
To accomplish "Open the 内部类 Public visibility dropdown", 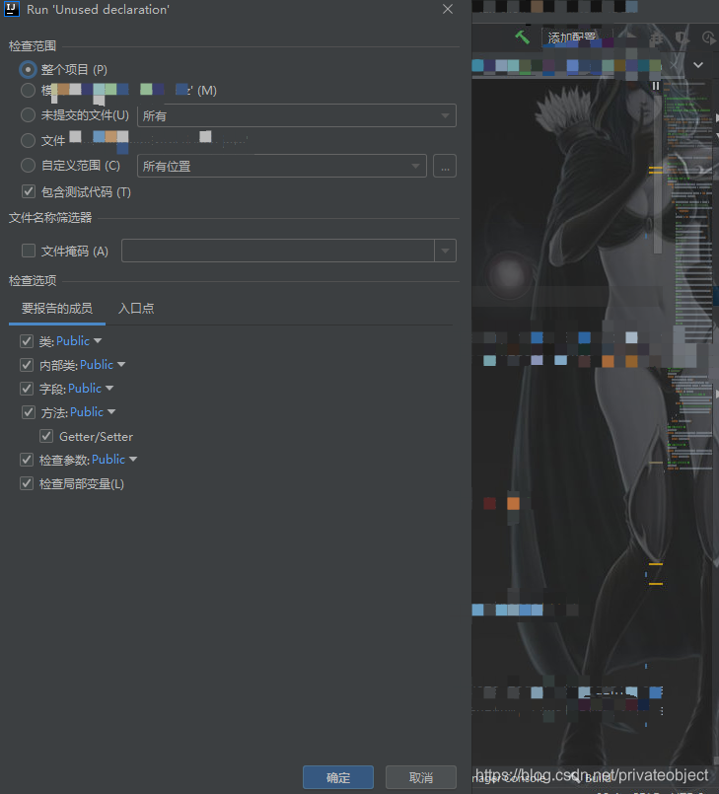I will [x=103, y=365].
